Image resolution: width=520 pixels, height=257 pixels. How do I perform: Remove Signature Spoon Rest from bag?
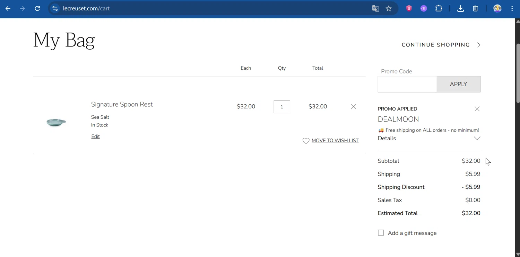tap(353, 107)
